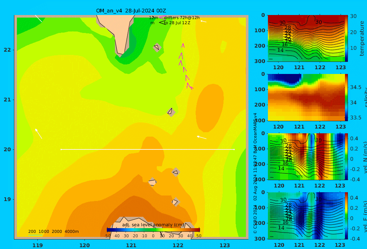
Task: Click the "drifters 72h@12h" legend text
Action: (x=182, y=18)
